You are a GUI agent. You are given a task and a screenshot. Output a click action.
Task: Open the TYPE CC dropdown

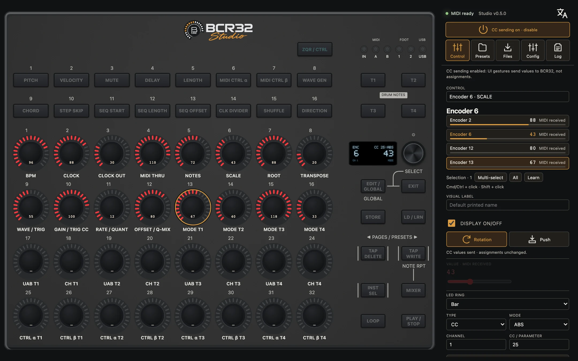click(476, 324)
